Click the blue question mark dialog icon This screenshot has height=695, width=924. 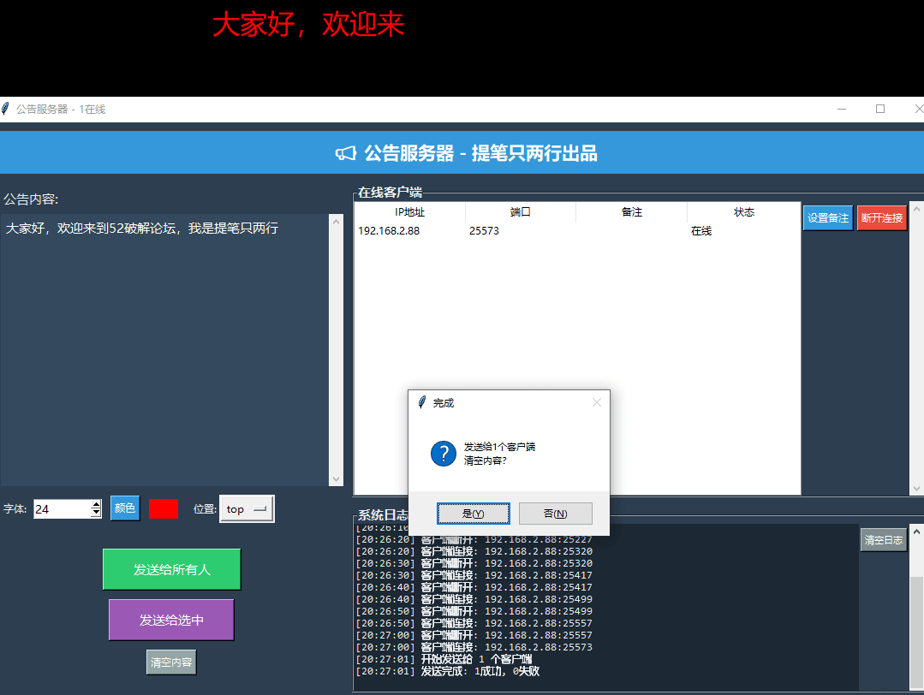443,454
